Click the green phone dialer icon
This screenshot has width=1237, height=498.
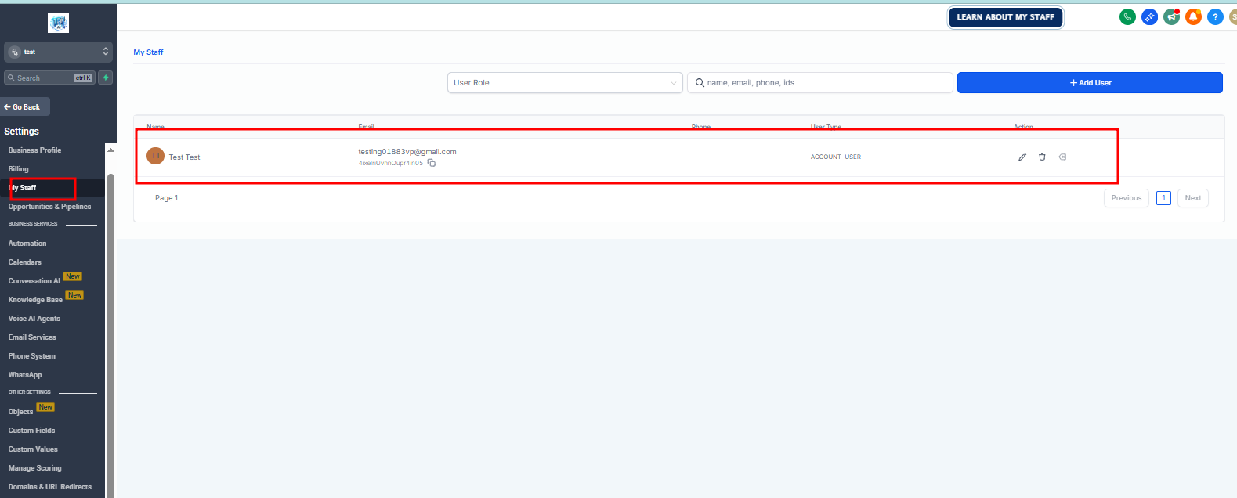[1127, 16]
